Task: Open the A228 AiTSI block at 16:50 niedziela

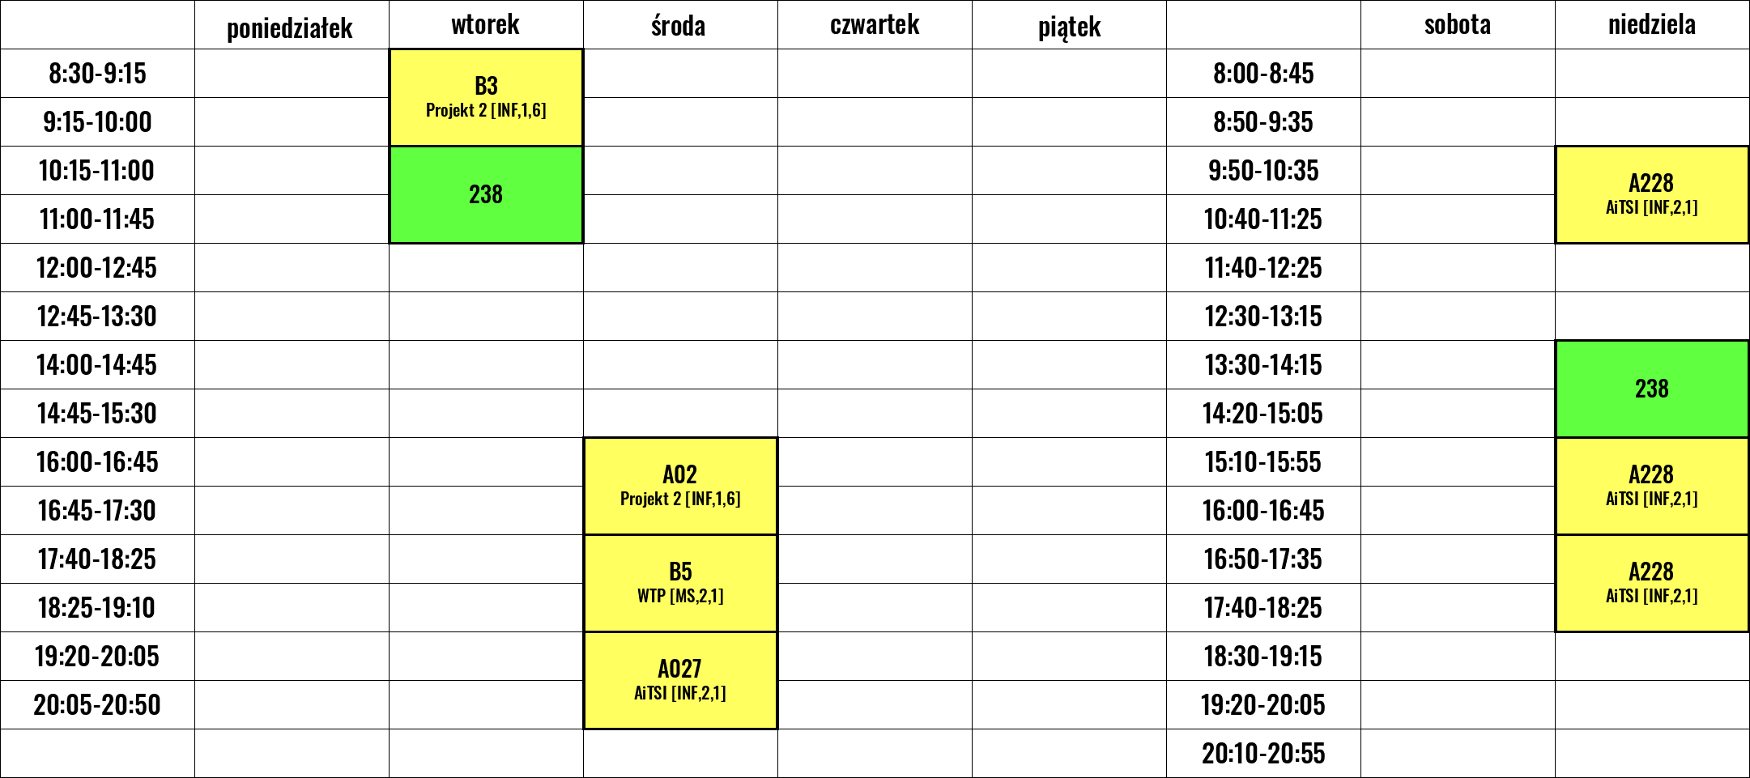Action: (x=1652, y=583)
